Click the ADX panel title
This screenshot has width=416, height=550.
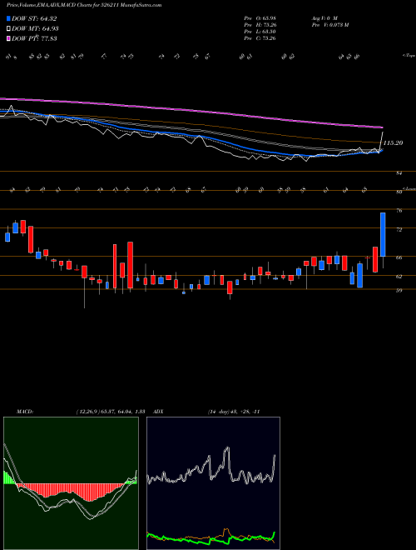(159, 412)
